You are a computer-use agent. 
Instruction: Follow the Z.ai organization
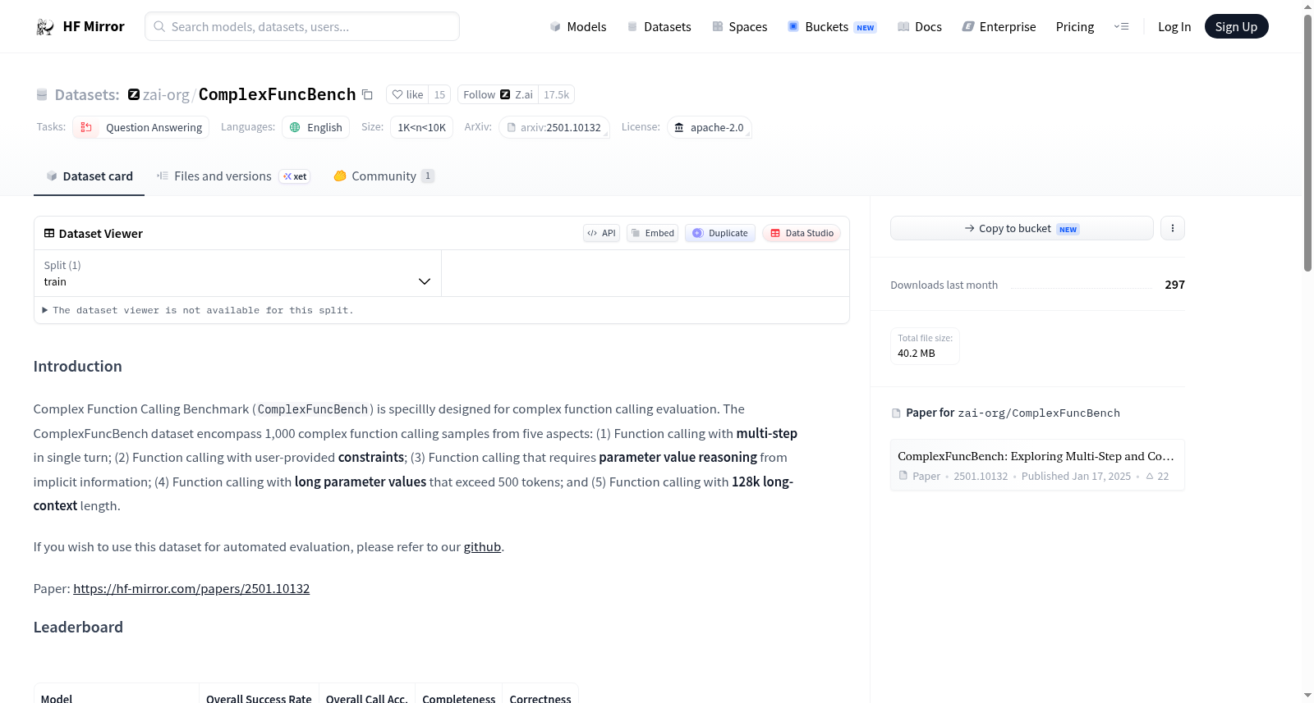pyautogui.click(x=498, y=95)
